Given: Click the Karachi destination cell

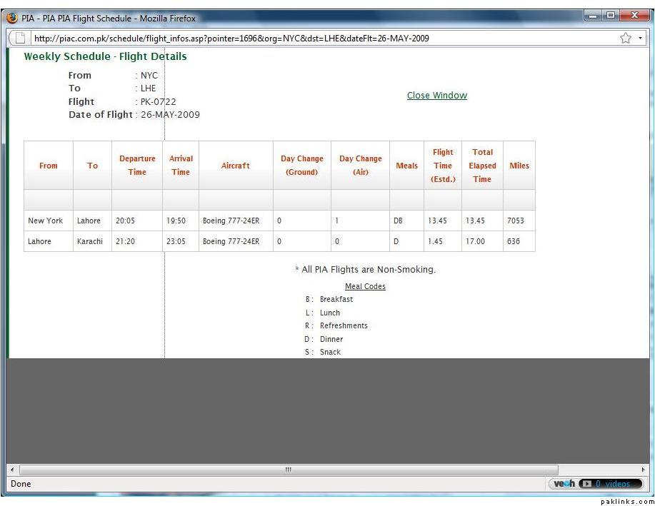Looking at the screenshot, I should pos(90,242).
